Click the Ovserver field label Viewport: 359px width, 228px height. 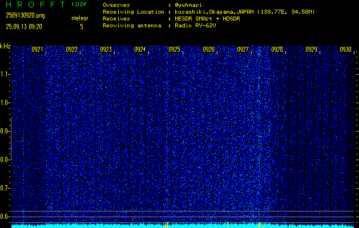(x=116, y=5)
